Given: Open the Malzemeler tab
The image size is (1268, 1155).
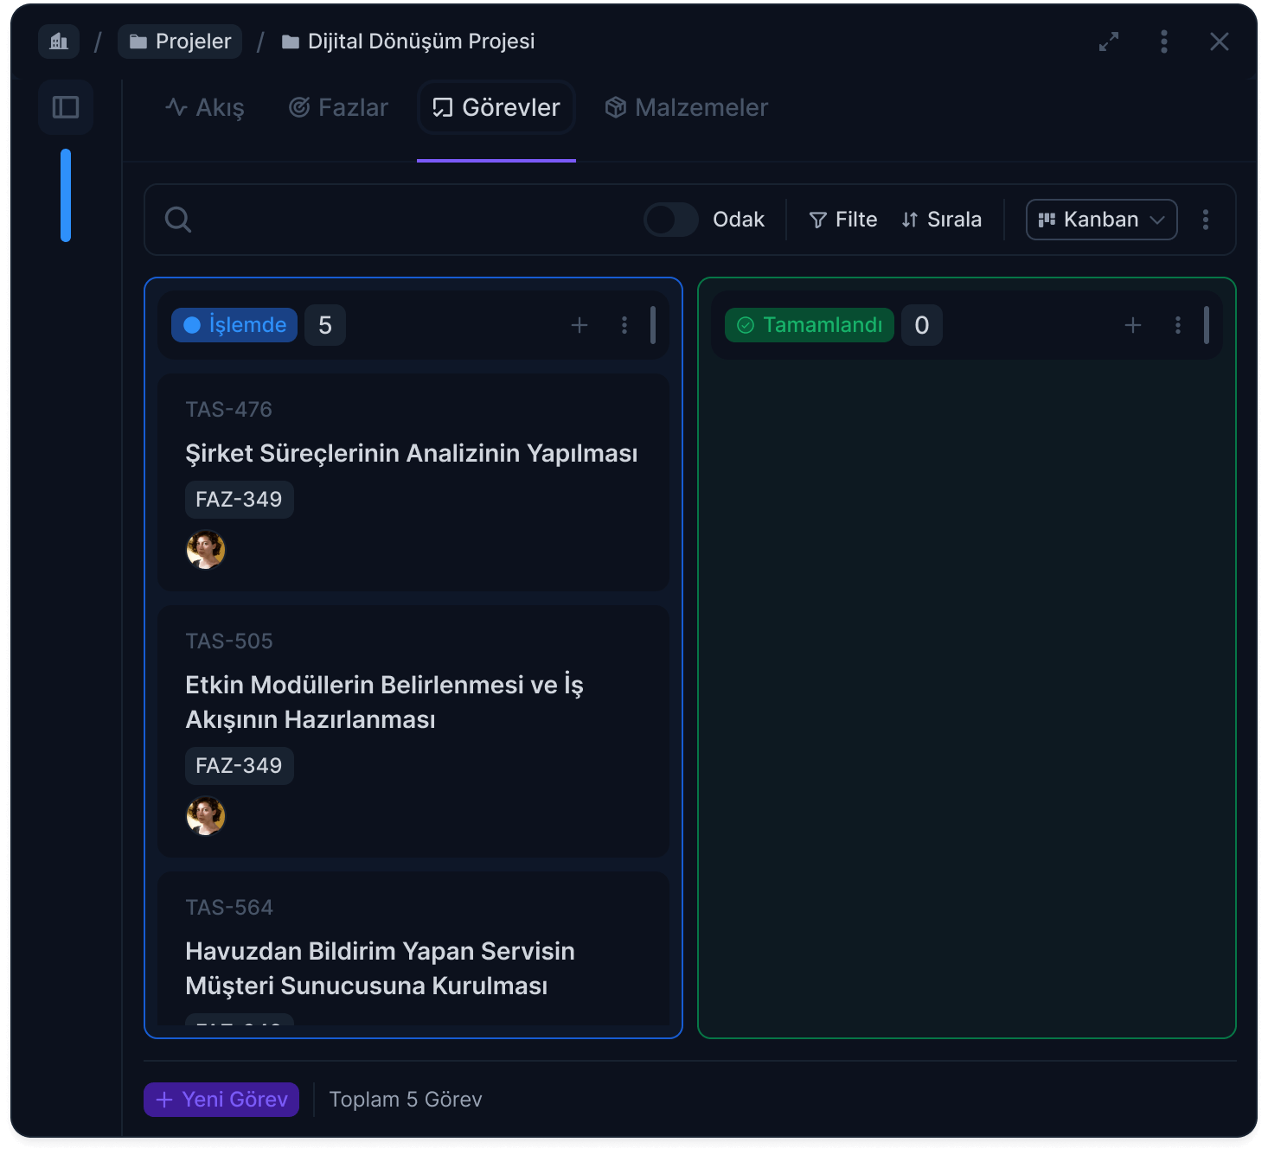Looking at the screenshot, I should [687, 107].
